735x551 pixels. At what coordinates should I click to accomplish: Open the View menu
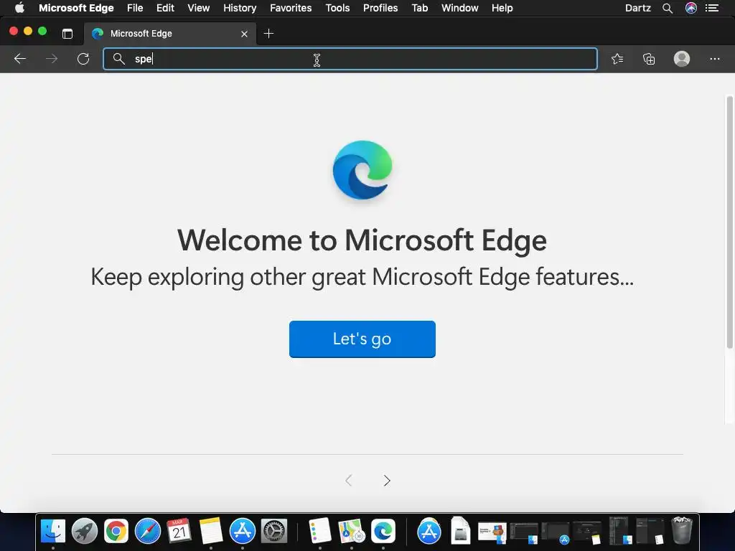pos(199,8)
